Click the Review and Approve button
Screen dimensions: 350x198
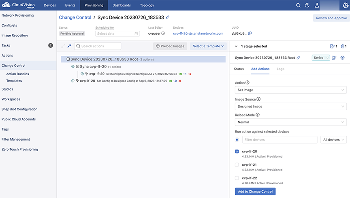click(331, 18)
